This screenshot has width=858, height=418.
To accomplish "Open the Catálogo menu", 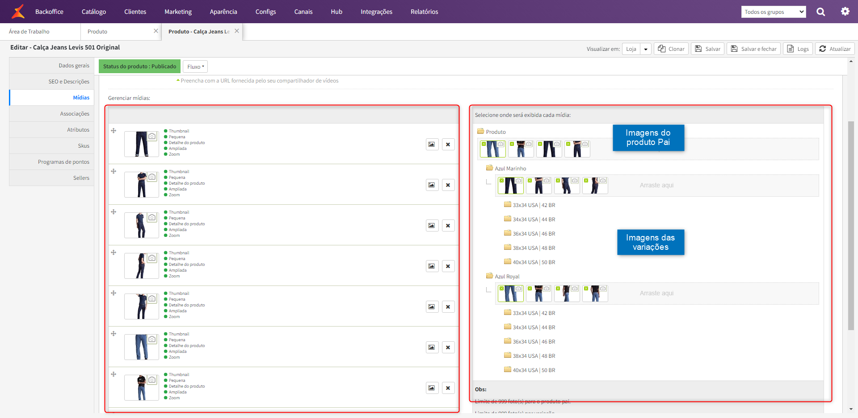I will 94,12.
